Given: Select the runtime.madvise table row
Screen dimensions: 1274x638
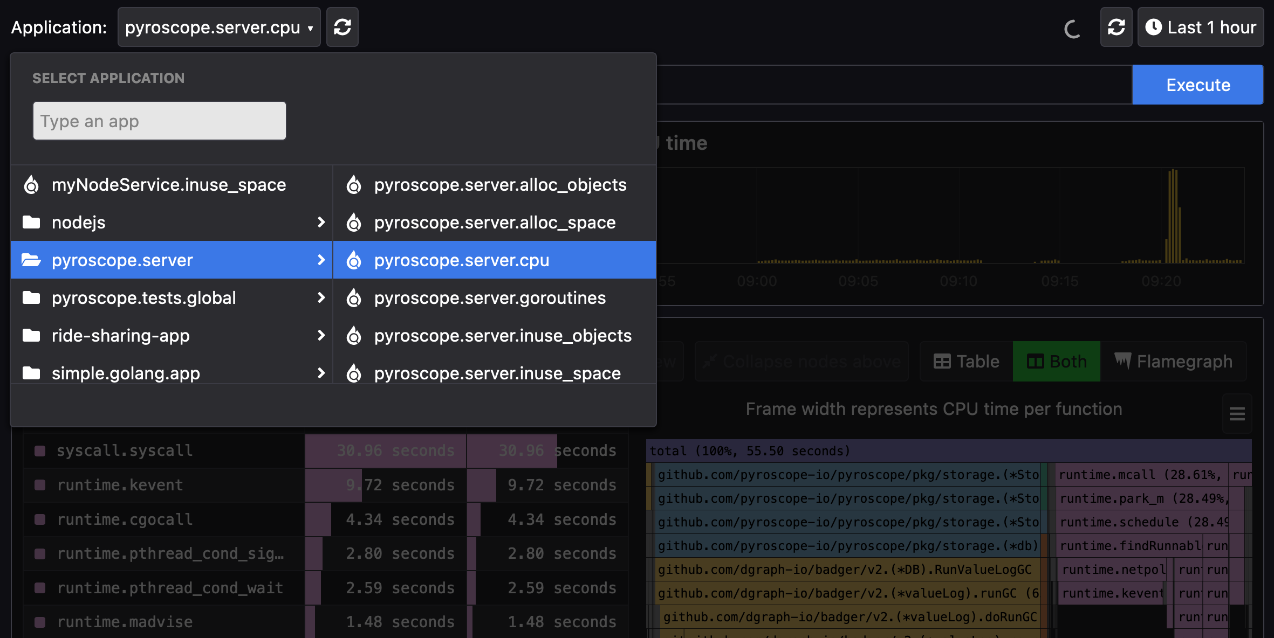Looking at the screenshot, I should 326,622.
